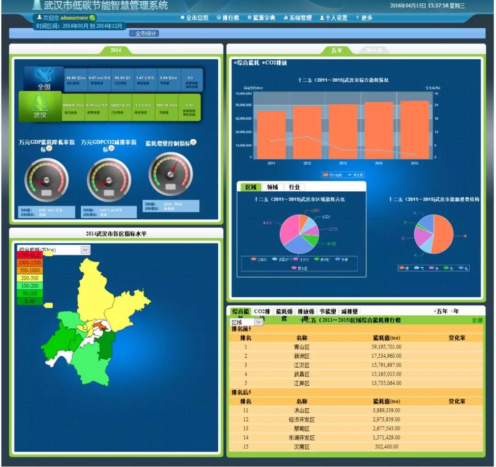496x467 pixels.
Task: Open the 区域 dropdown in ranking panel
Action: [x=259, y=322]
